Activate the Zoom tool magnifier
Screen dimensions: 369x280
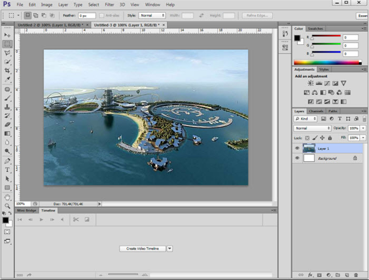(7, 206)
